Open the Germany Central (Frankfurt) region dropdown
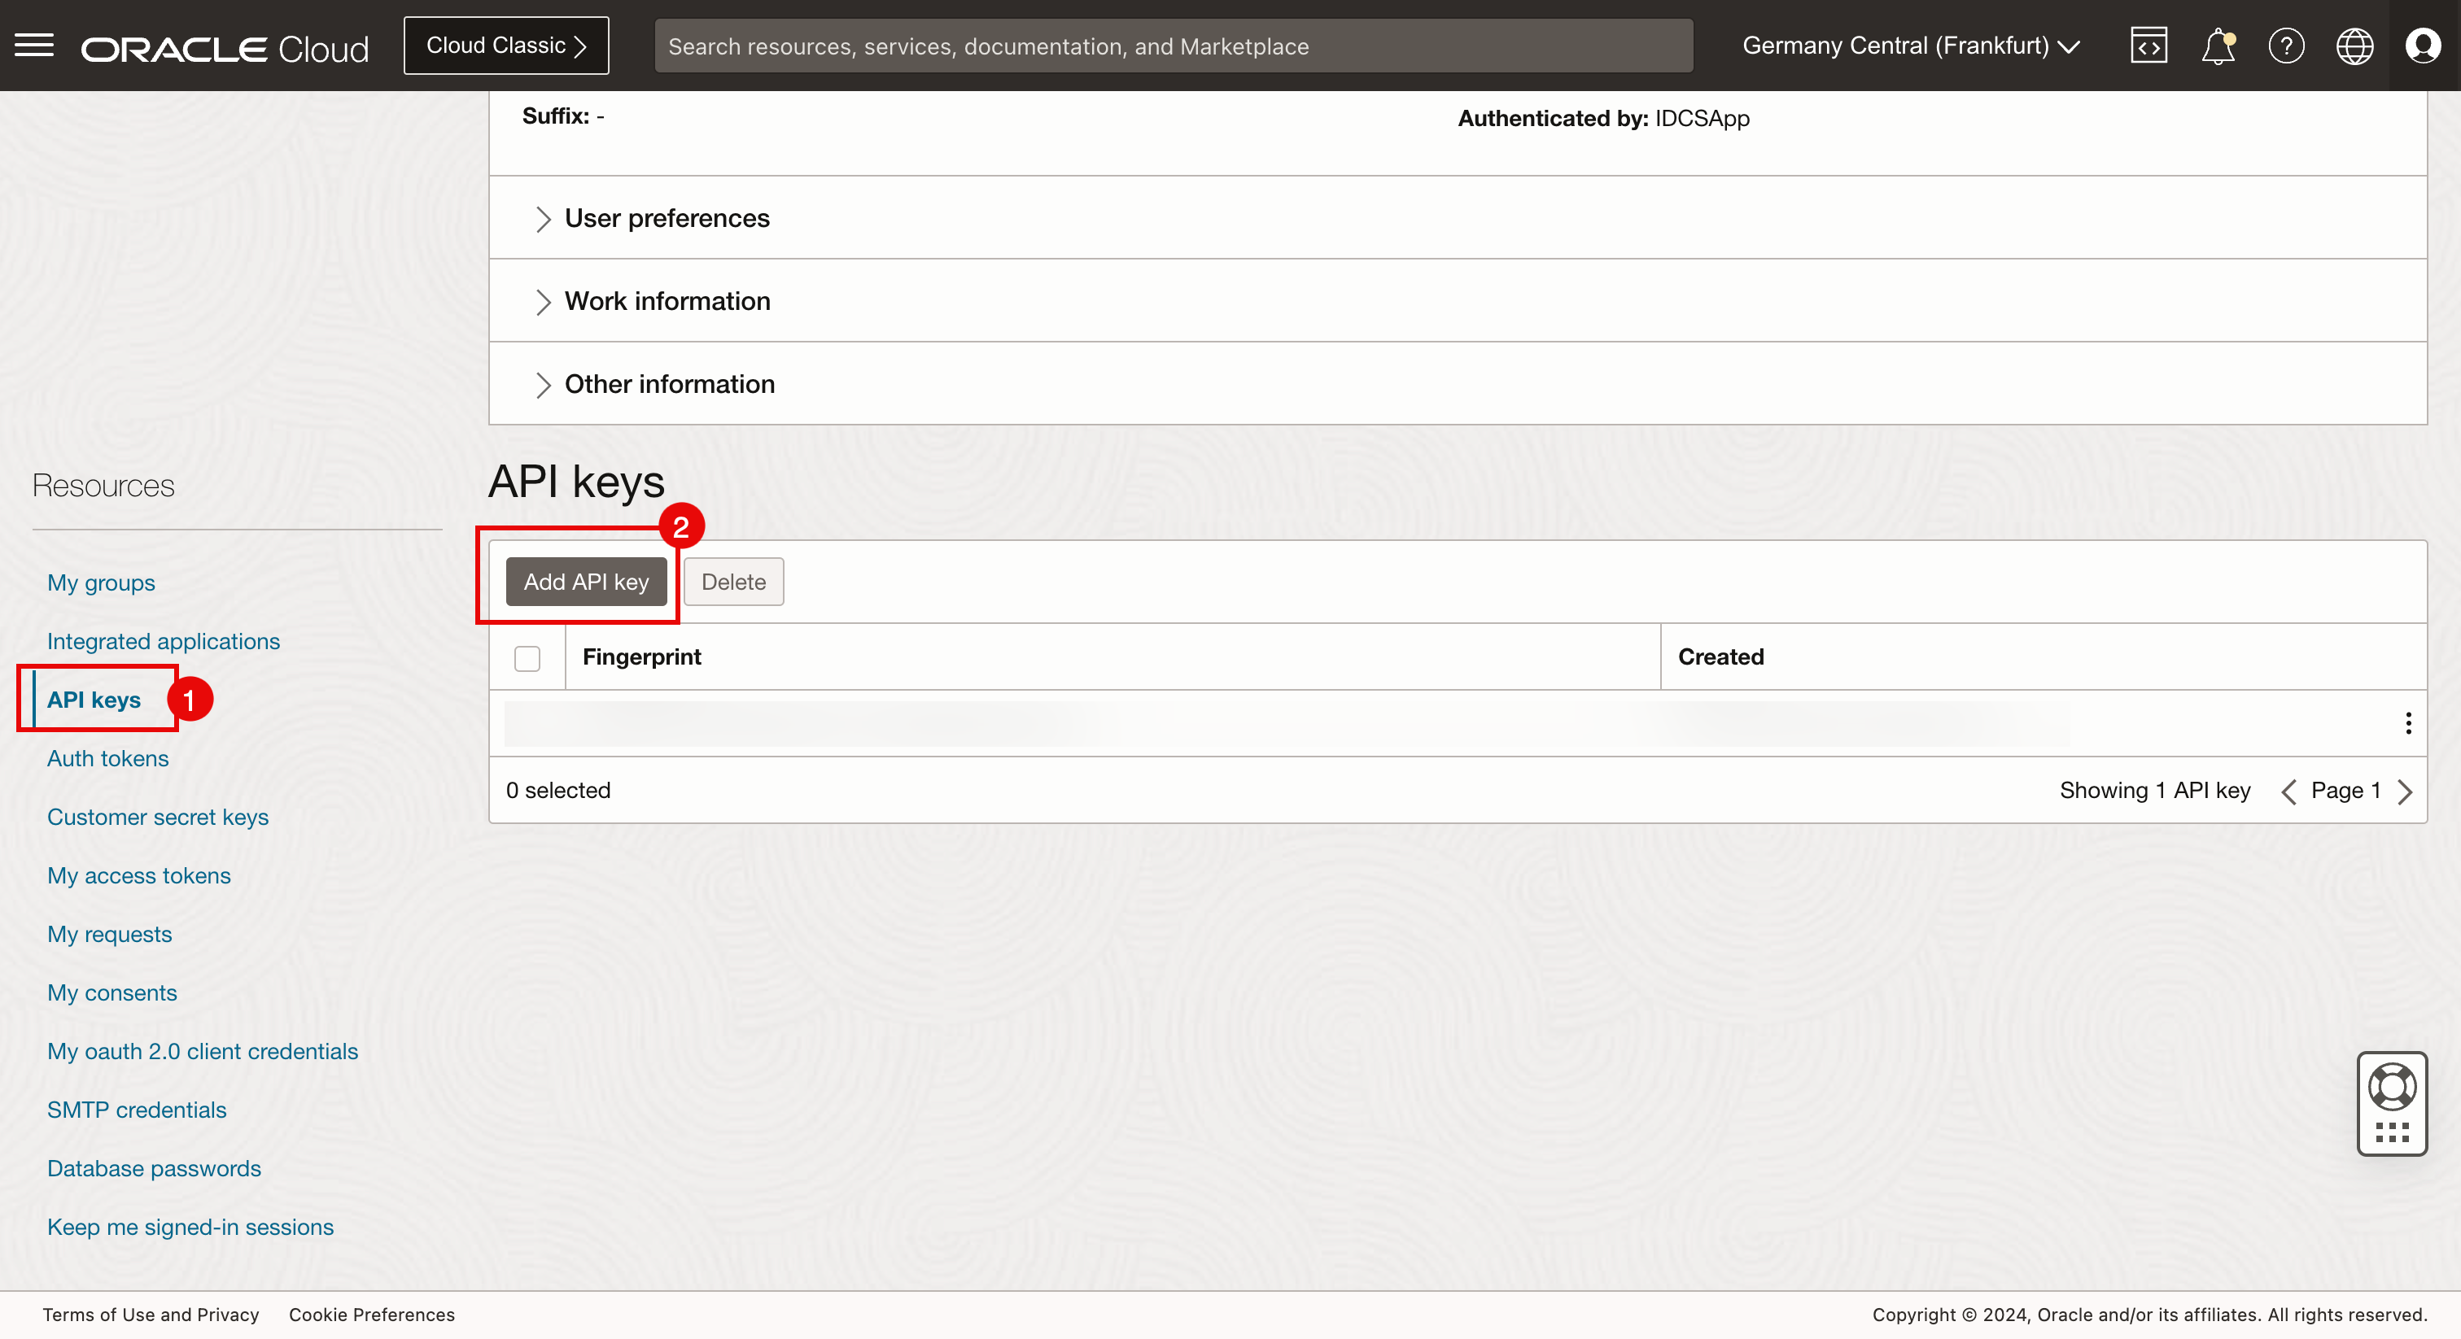The image size is (2461, 1339). pyautogui.click(x=1911, y=46)
